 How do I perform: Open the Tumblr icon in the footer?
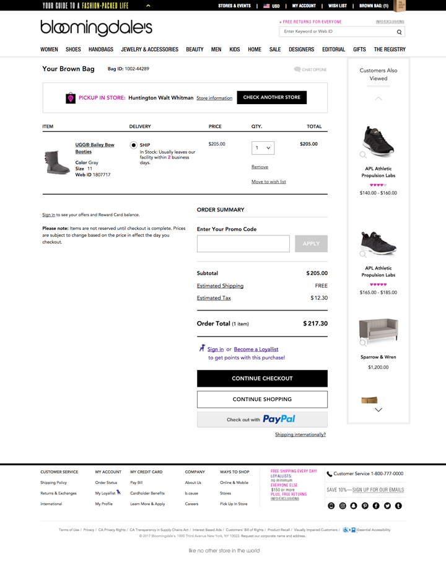click(x=398, y=506)
